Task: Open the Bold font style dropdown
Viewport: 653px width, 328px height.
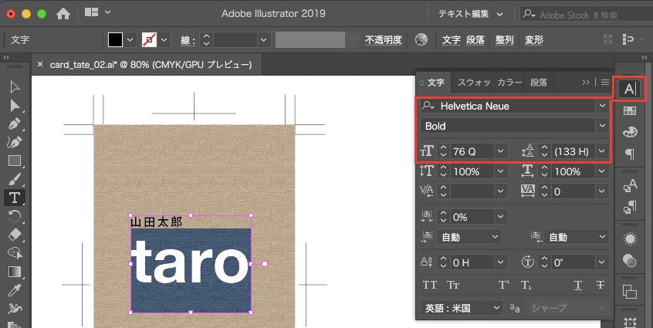Action: (601, 126)
